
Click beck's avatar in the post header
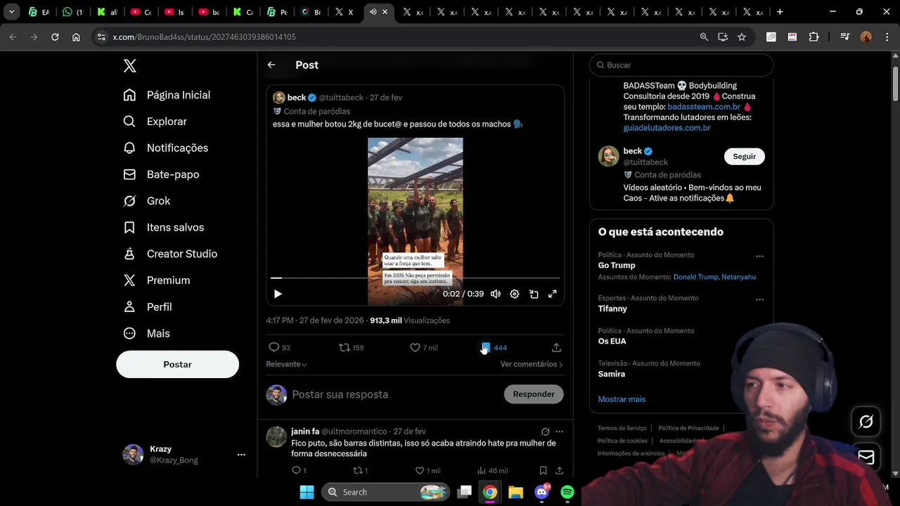(x=279, y=98)
